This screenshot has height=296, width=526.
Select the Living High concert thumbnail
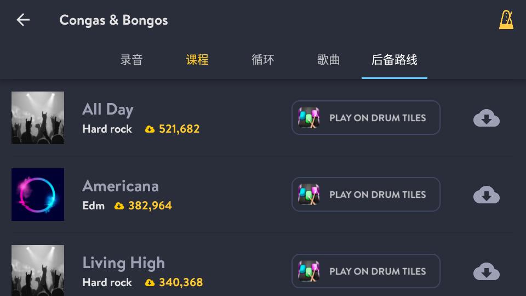point(38,271)
